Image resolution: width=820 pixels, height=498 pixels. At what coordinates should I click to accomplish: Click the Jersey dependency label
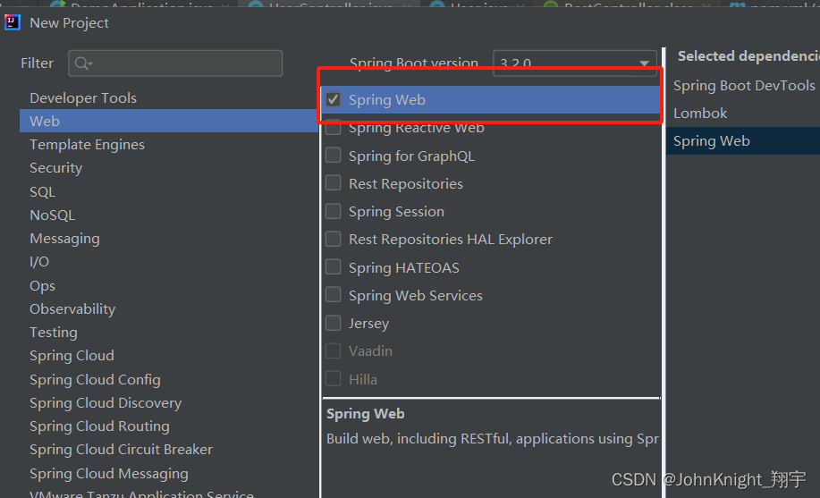[368, 324]
